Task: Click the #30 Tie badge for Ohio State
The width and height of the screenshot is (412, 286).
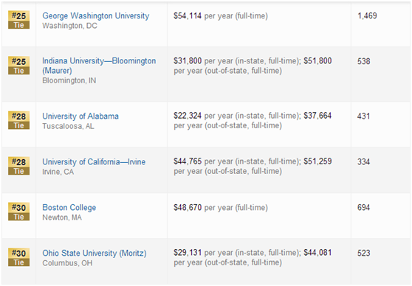Action: tap(18, 257)
